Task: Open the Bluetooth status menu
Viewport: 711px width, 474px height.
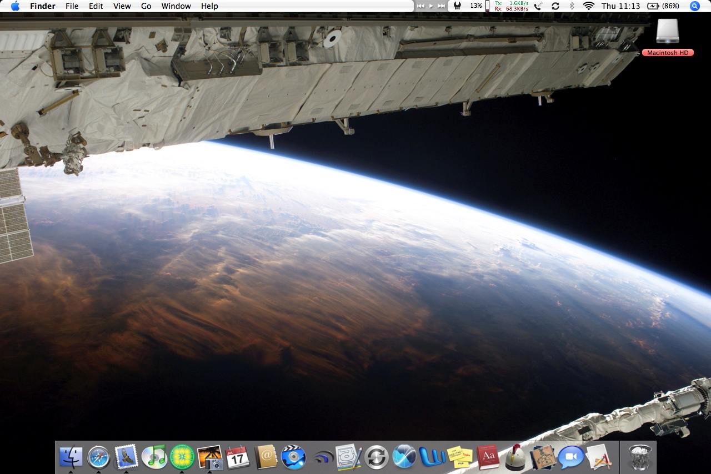Action: [x=572, y=6]
